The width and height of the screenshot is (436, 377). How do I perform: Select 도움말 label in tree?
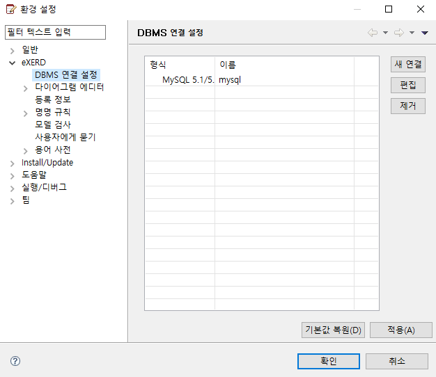point(34,175)
